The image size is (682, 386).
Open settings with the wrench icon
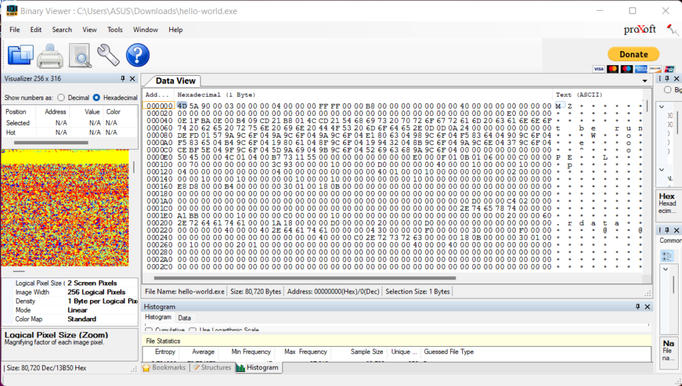click(x=108, y=55)
